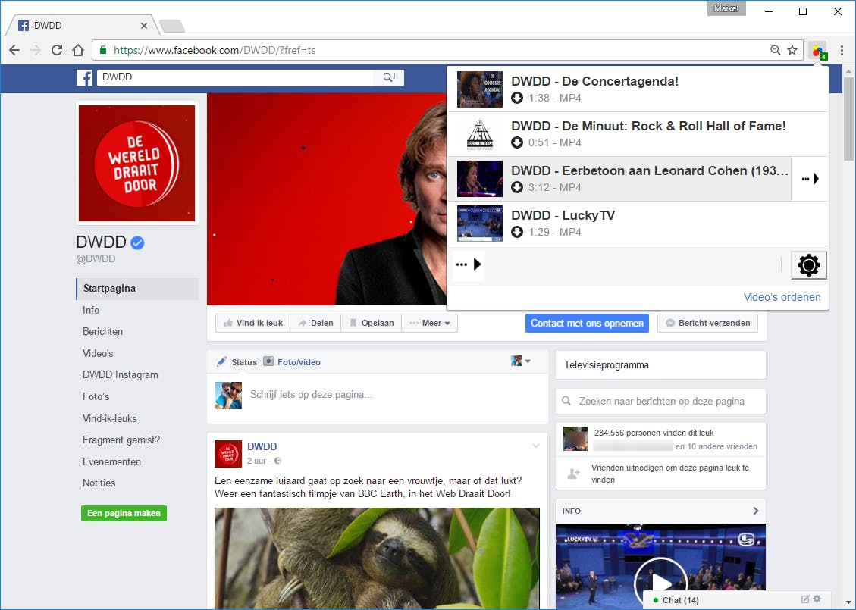
Task: Download Eerbetoon aan Leonard Cohen video icon
Action: (x=517, y=188)
